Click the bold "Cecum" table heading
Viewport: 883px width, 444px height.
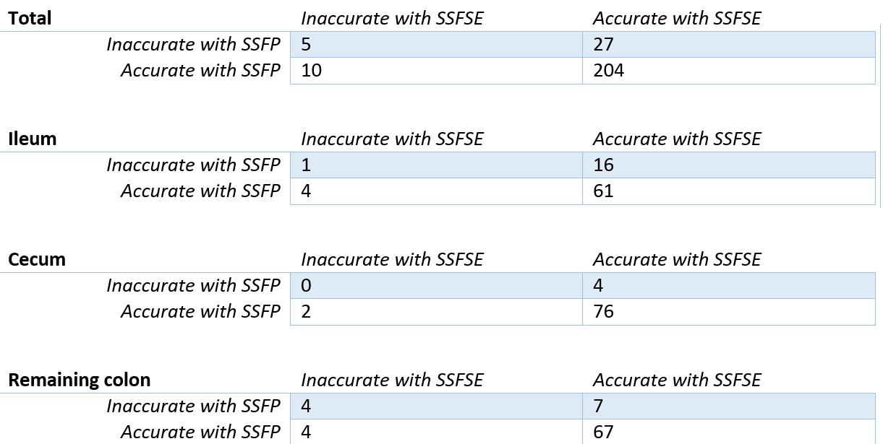click(x=37, y=260)
